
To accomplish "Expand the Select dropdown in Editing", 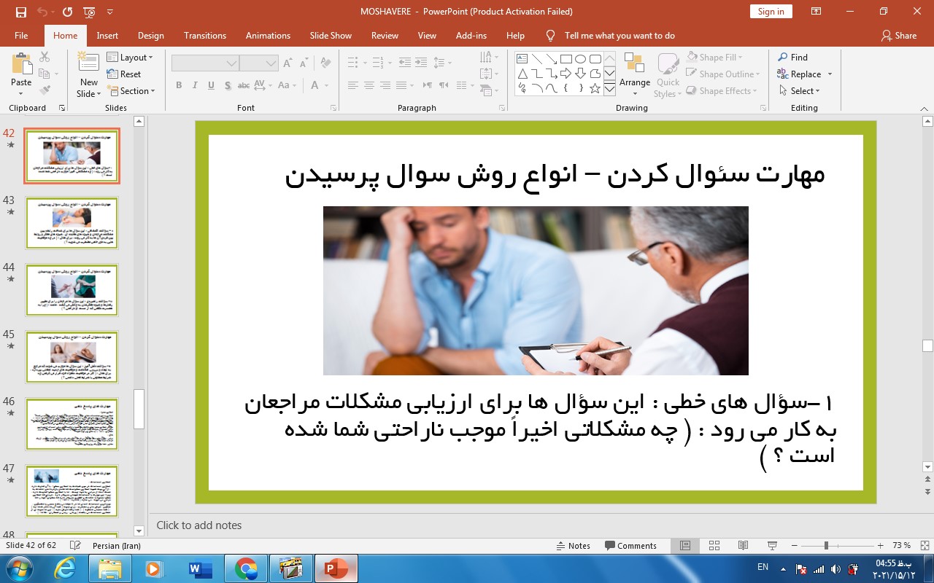I will point(799,91).
